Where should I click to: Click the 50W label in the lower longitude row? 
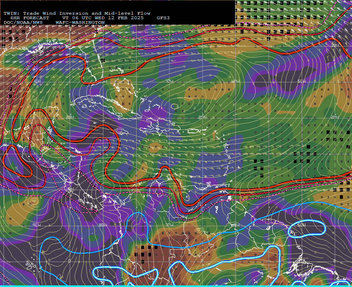tap(301, 225)
